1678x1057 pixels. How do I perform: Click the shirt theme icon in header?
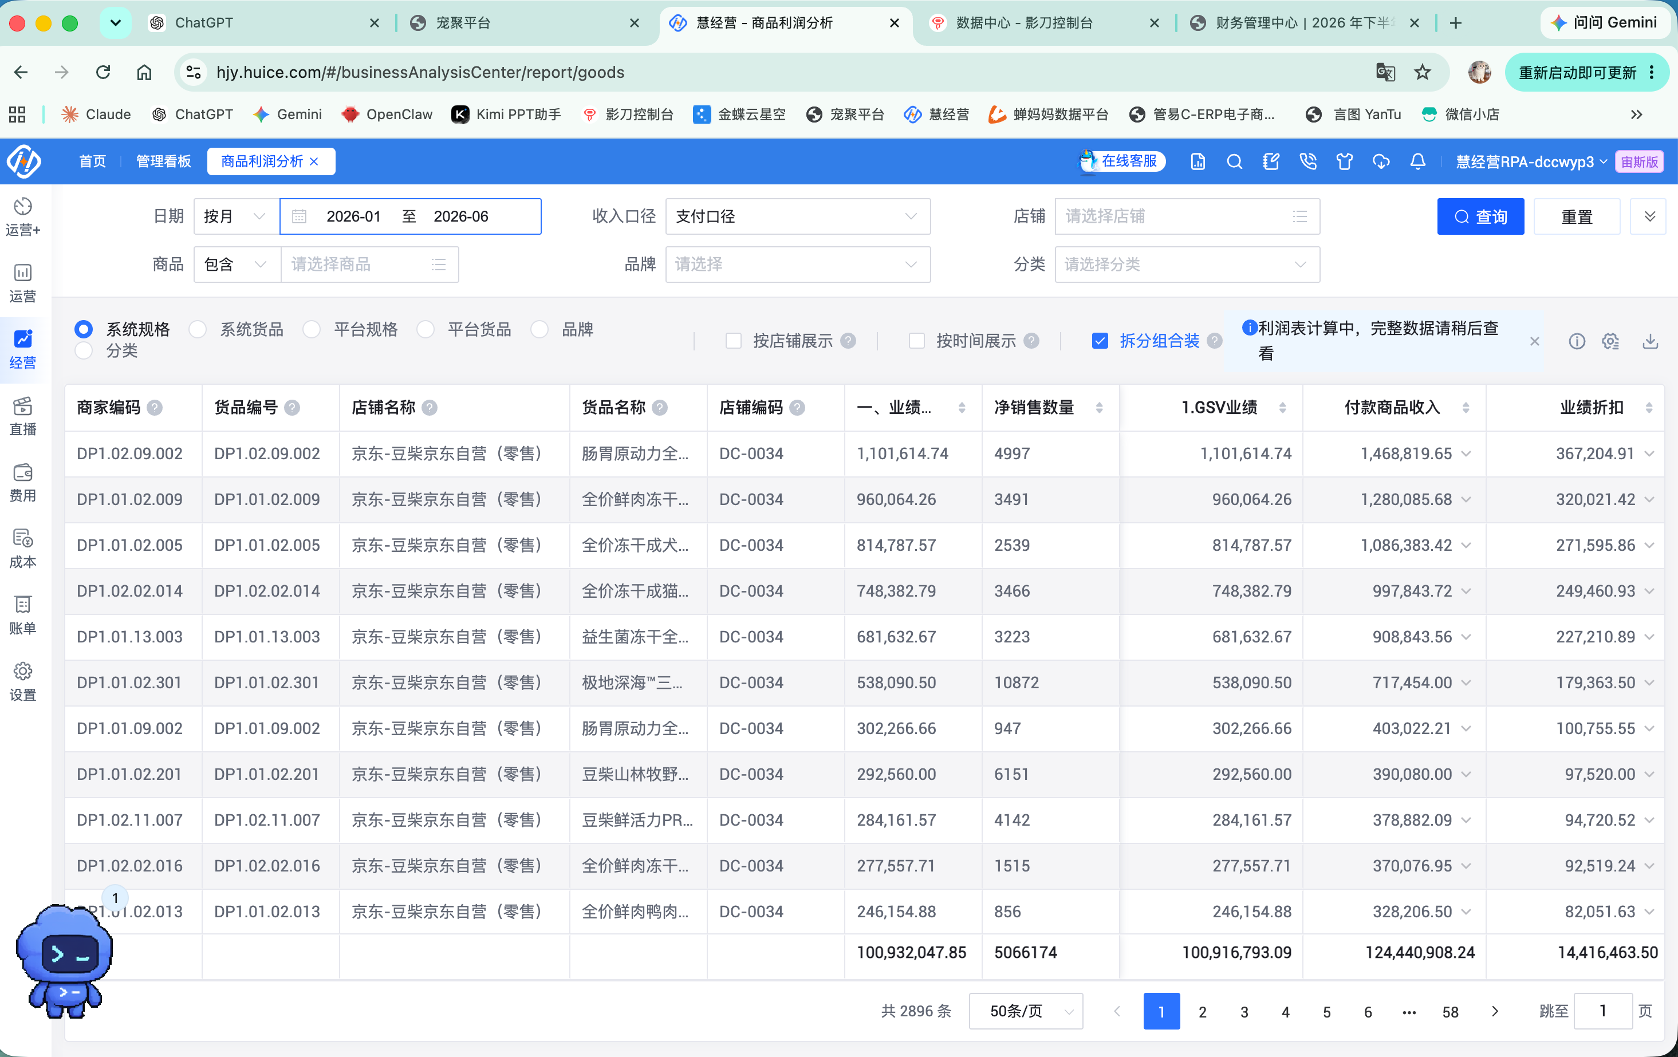1344,161
